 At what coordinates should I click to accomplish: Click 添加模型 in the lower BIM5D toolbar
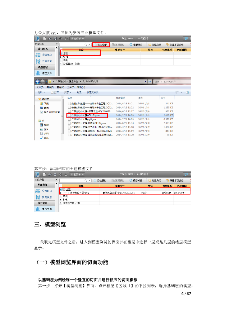coord(100,180)
